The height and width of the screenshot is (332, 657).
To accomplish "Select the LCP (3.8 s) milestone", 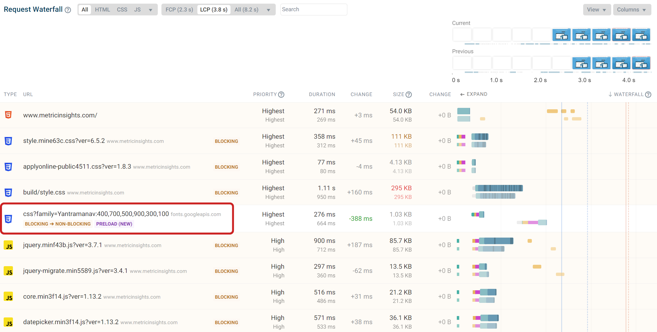I will tap(214, 10).
